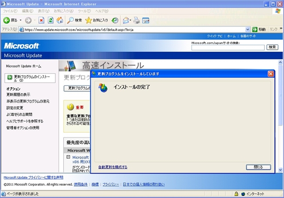The width and height of the screenshot is (284, 198).
Task: Open the プライバシー footer link
Action: click(x=110, y=184)
